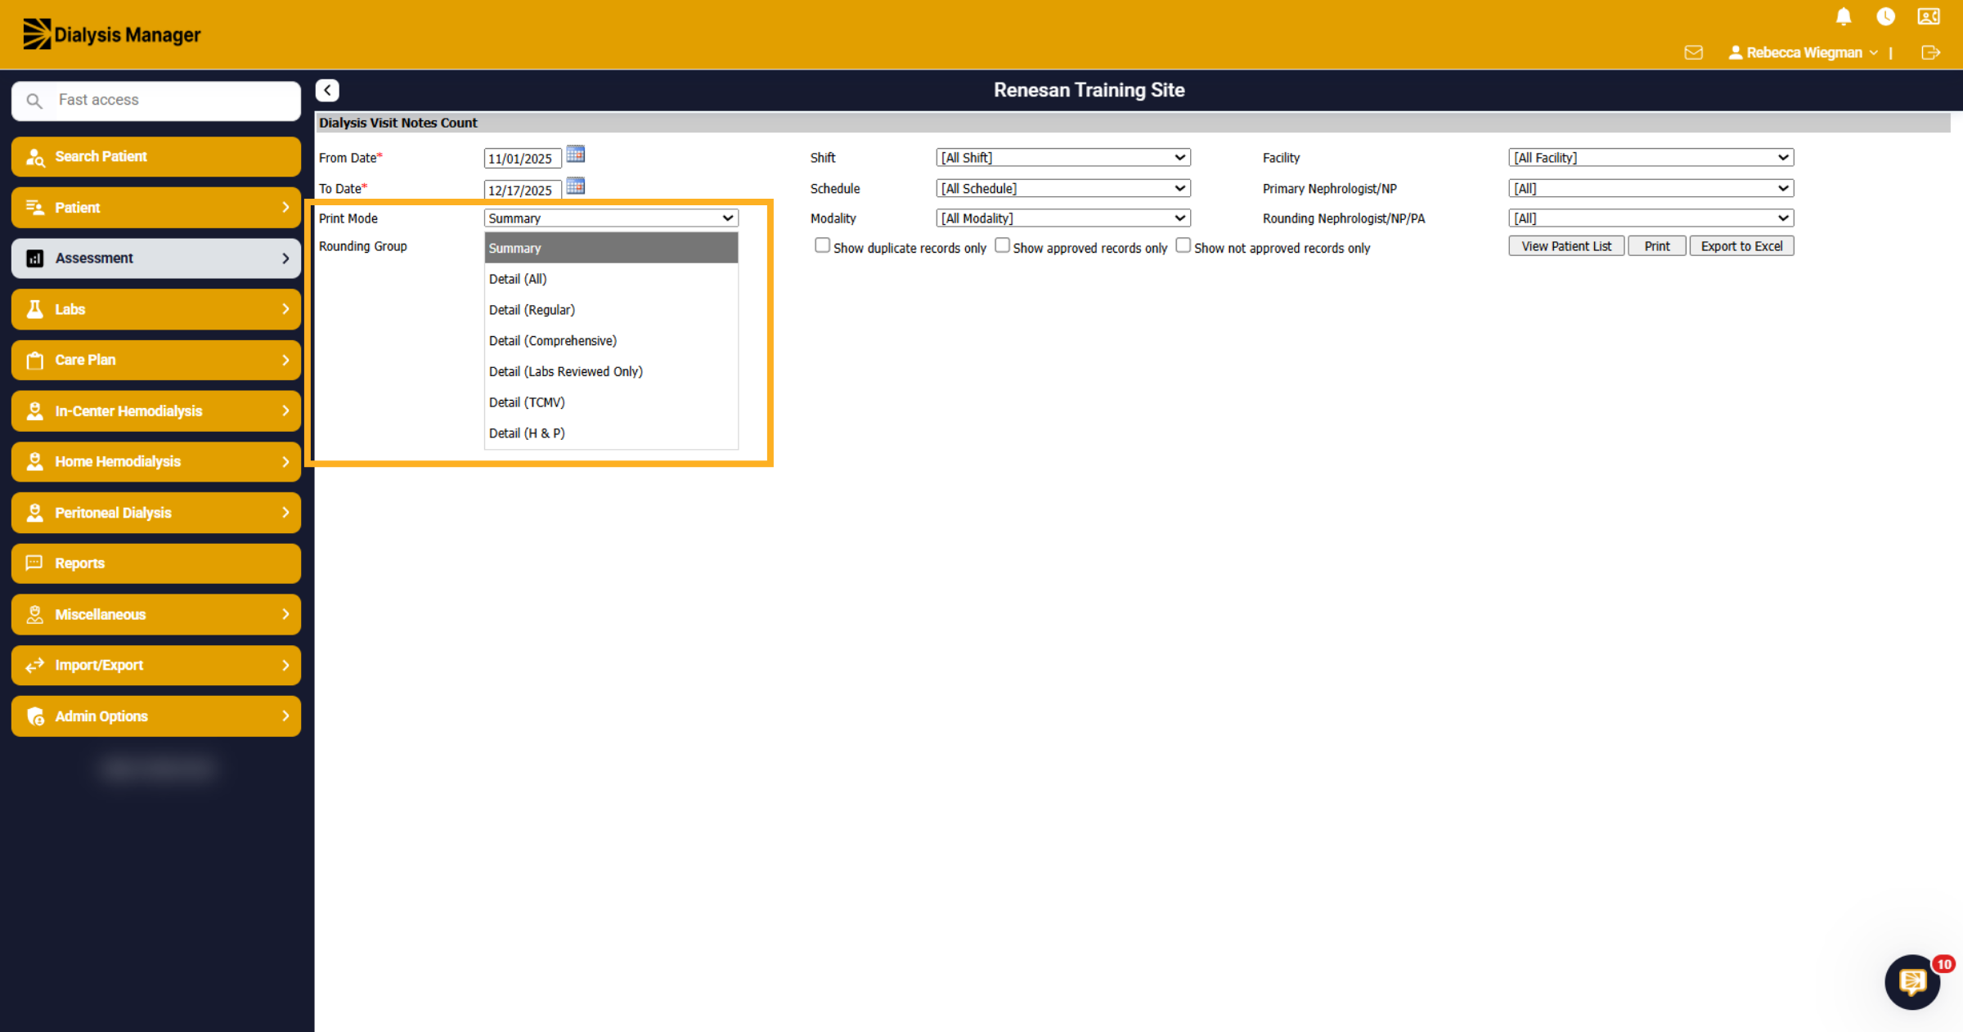Open To Date calendar picker
1963x1032 pixels.
click(576, 186)
